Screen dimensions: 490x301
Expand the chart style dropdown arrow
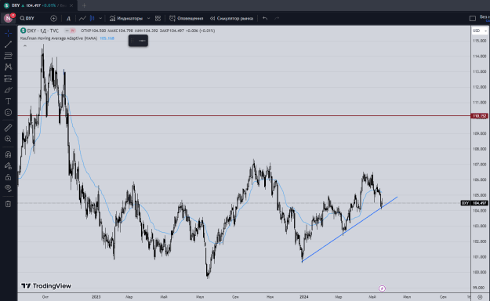(x=100, y=19)
